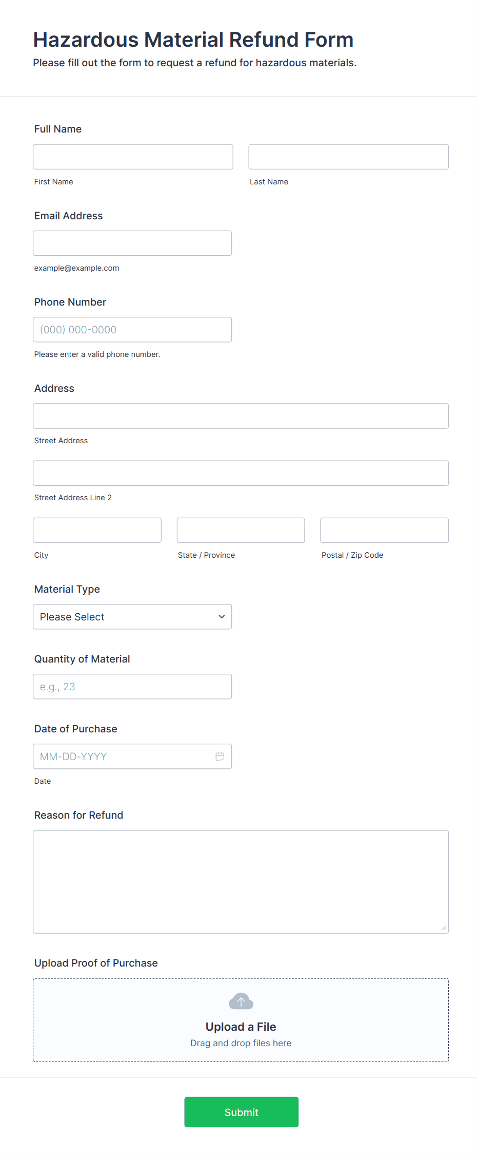Click the Street Address field

[x=241, y=416]
